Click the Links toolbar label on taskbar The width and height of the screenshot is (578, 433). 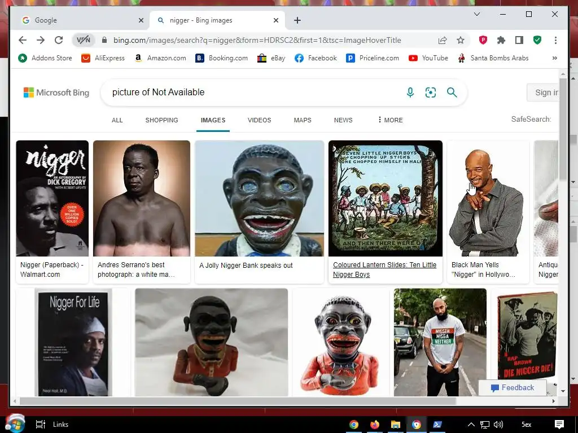(x=60, y=425)
